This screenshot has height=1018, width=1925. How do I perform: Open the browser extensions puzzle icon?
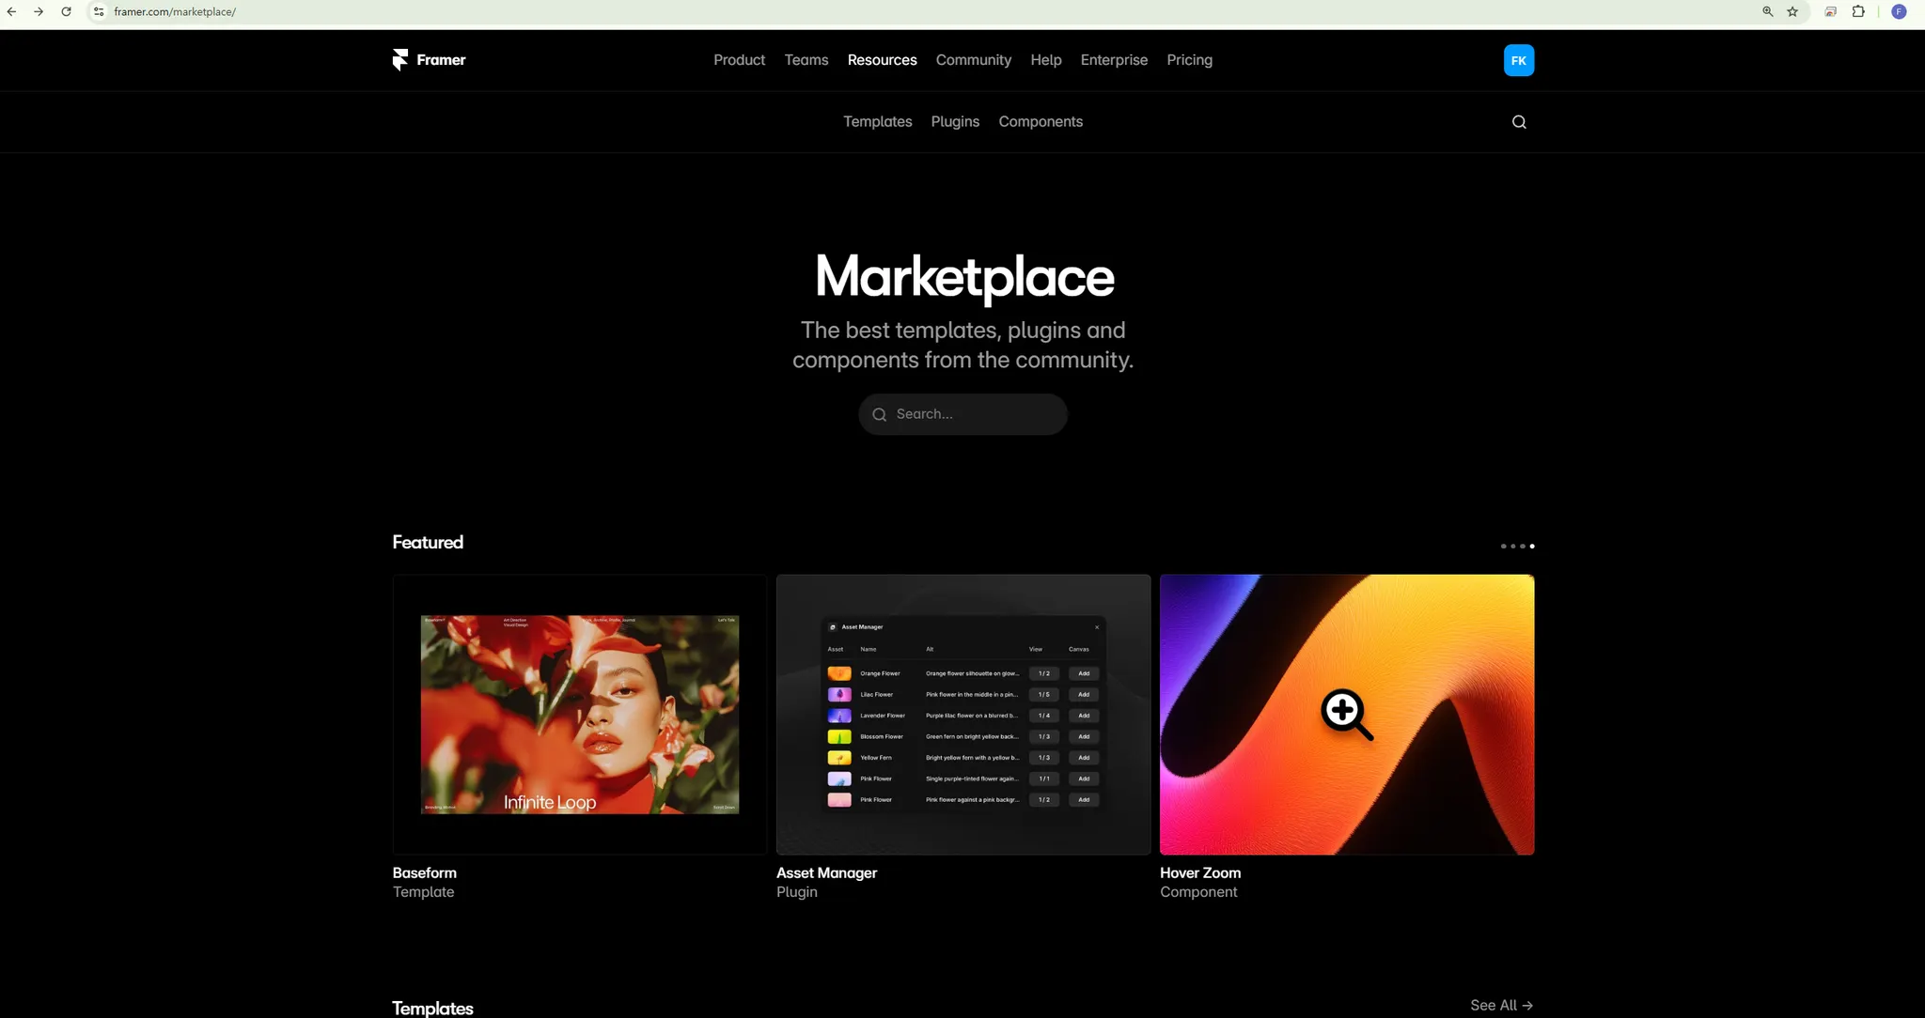pyautogui.click(x=1858, y=11)
